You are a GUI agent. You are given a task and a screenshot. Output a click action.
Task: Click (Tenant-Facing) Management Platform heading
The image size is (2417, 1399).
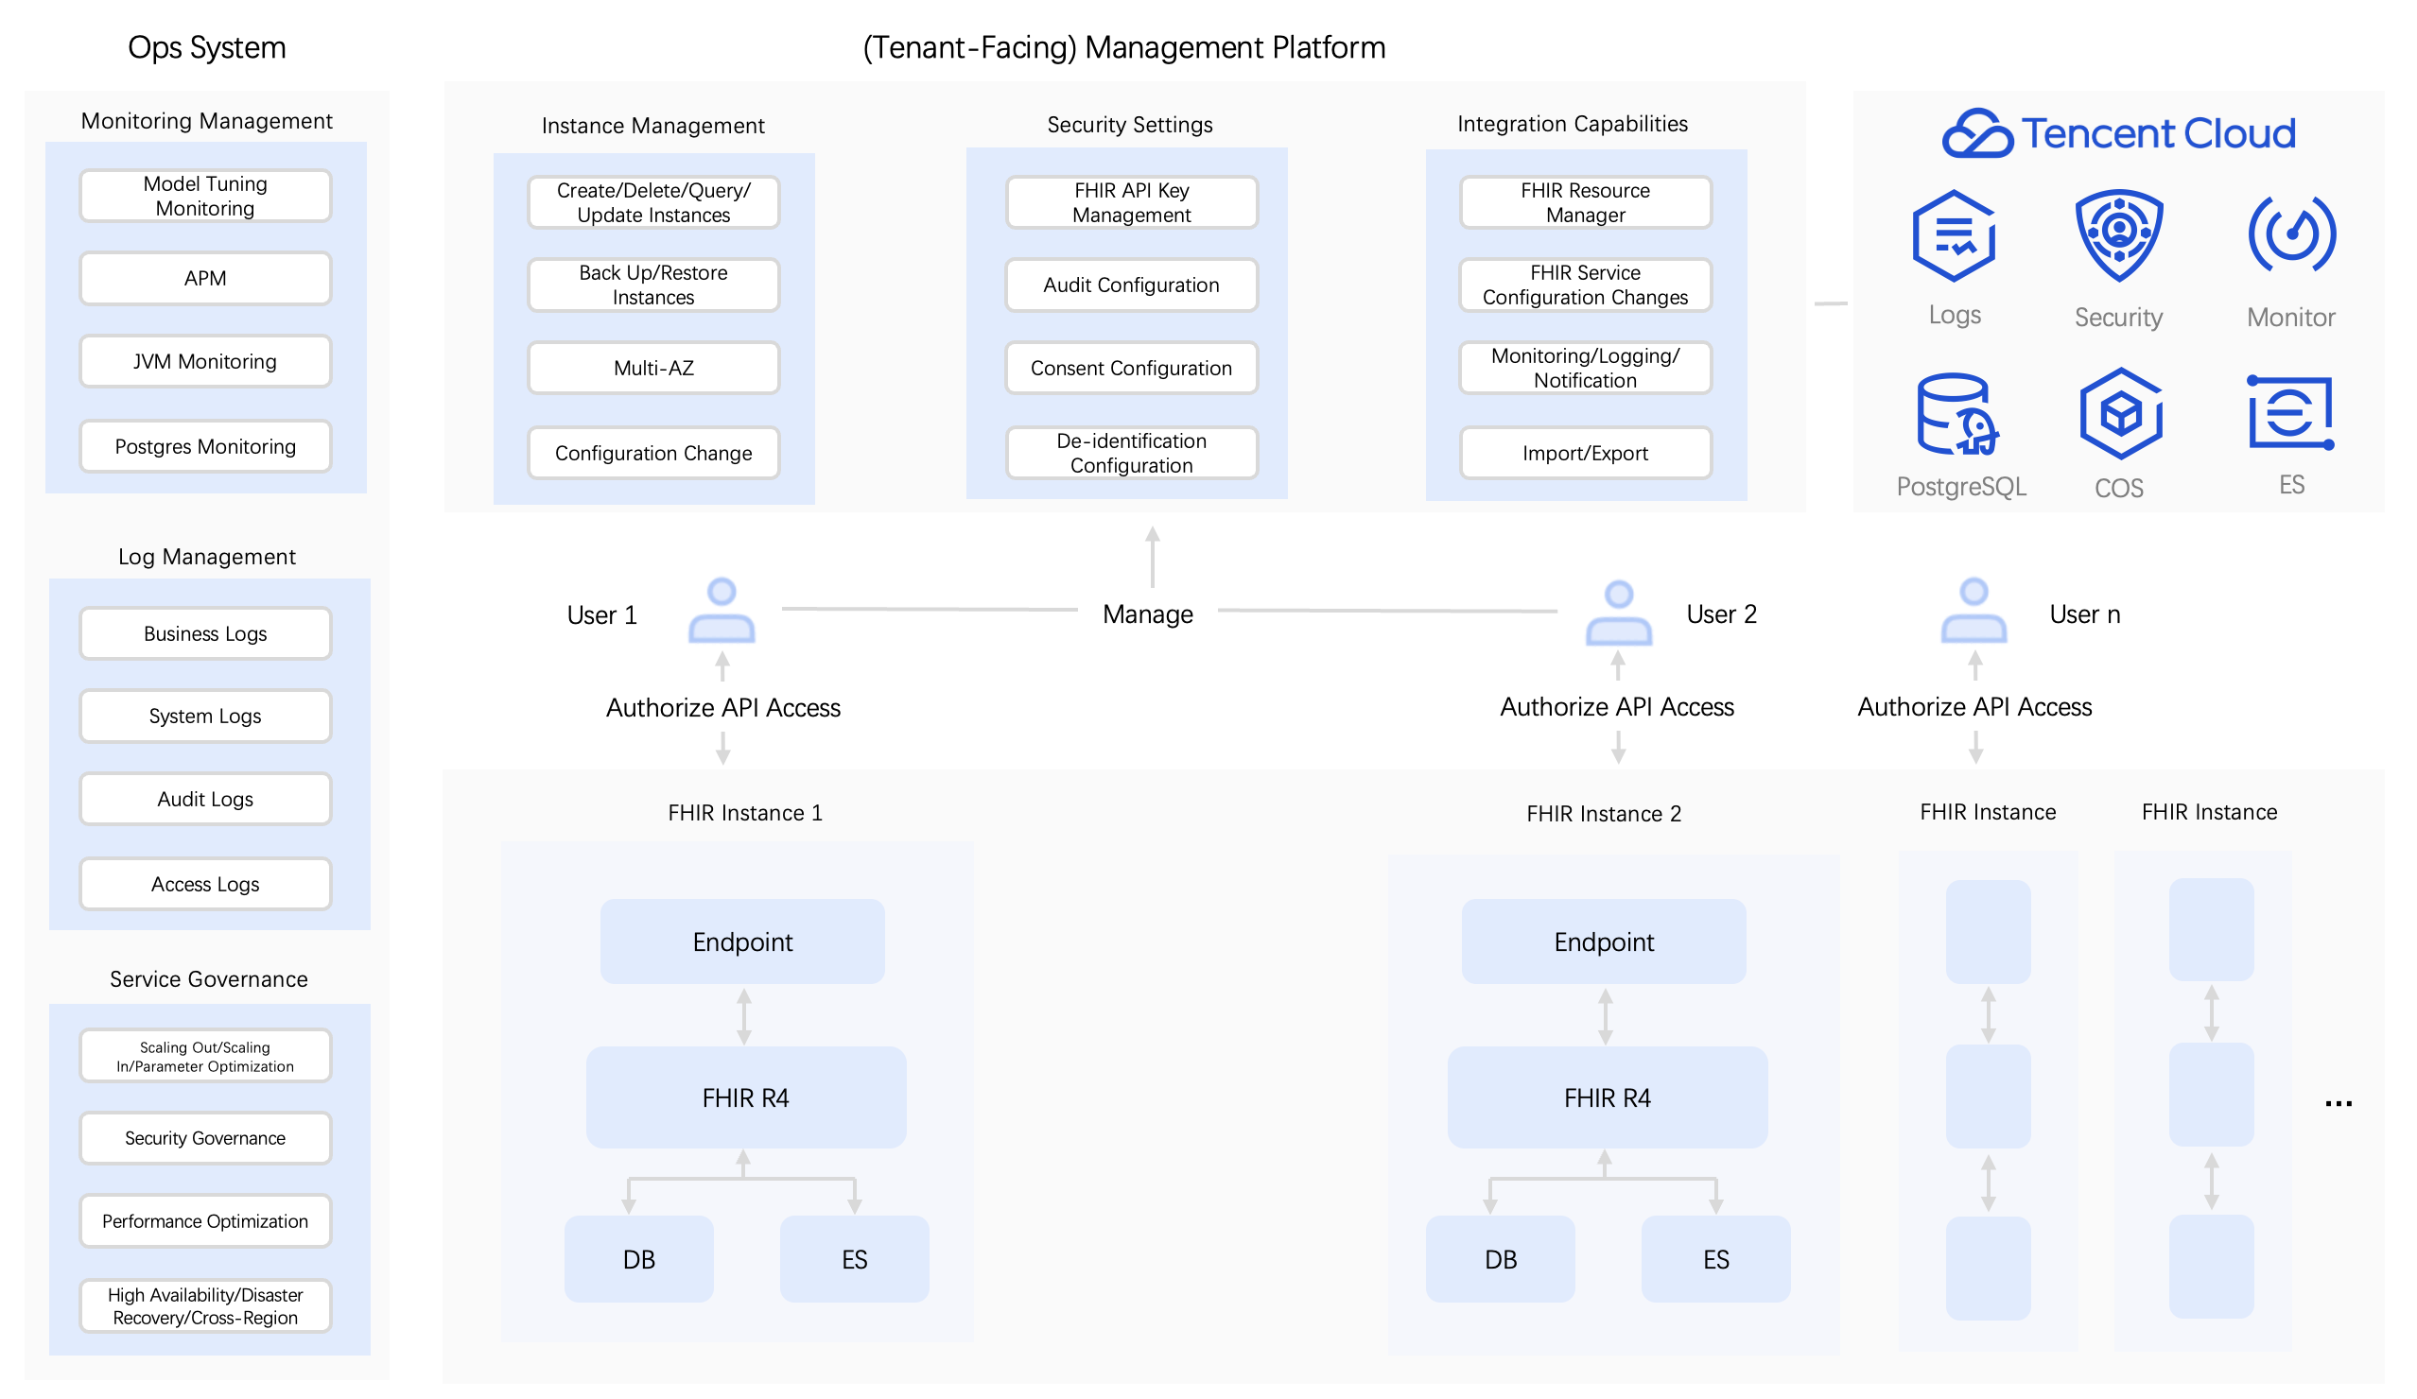point(1124,47)
